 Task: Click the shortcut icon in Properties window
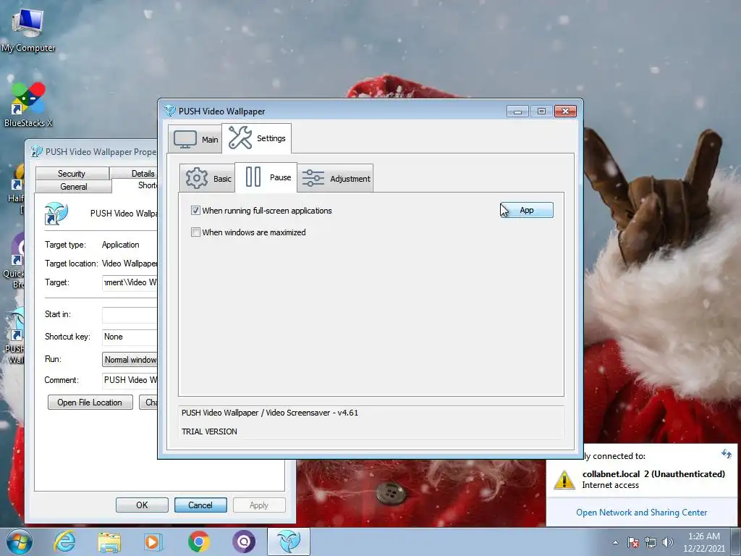56,214
